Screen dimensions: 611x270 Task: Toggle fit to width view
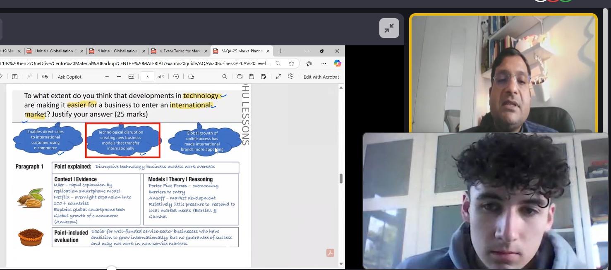(x=131, y=77)
